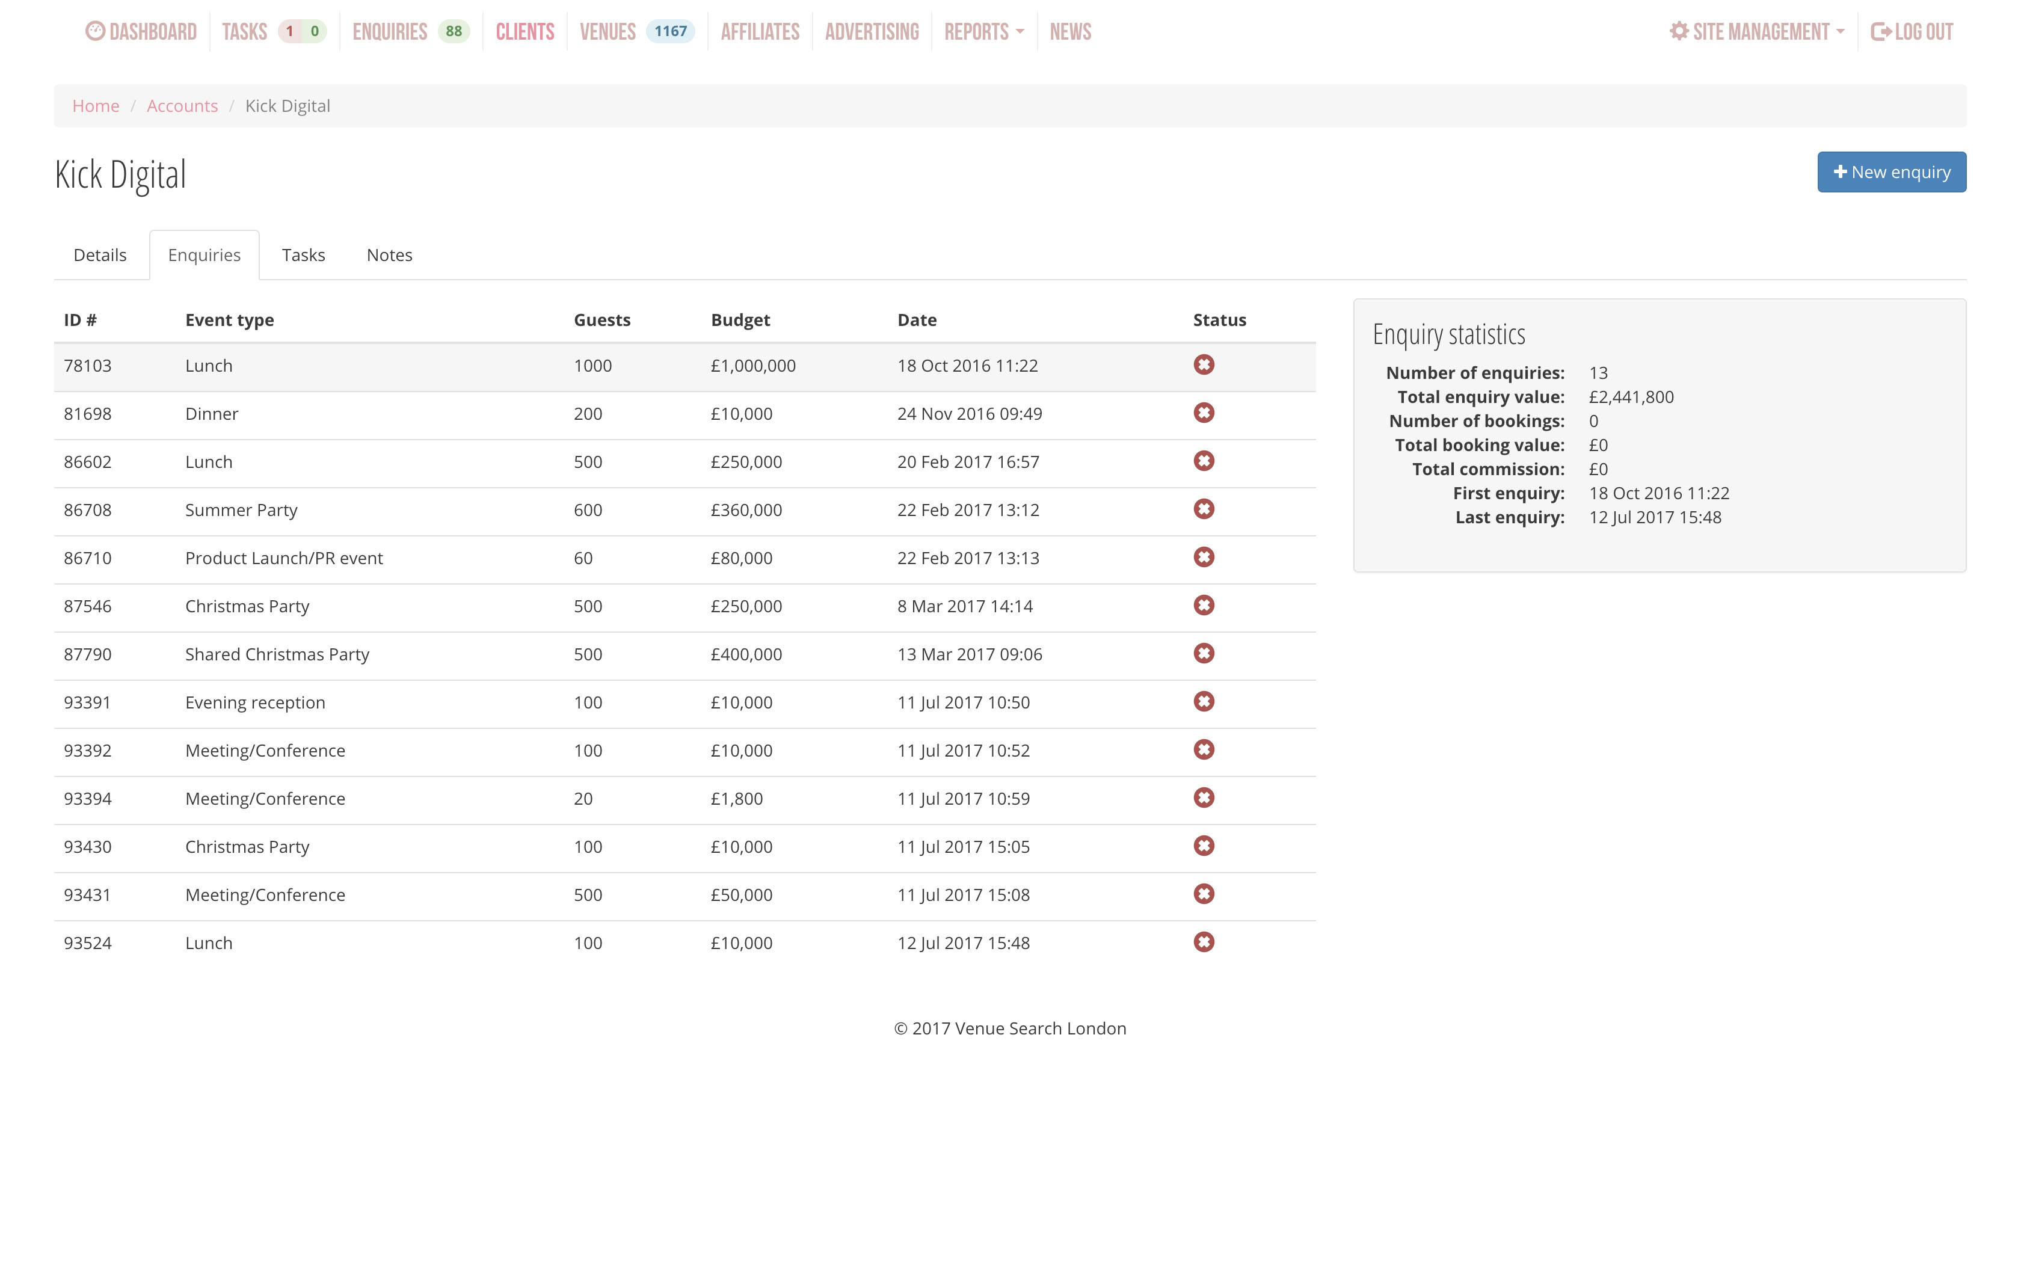This screenshot has width=2021, height=1263.
Task: Open the Reports dropdown menu
Action: 984,32
